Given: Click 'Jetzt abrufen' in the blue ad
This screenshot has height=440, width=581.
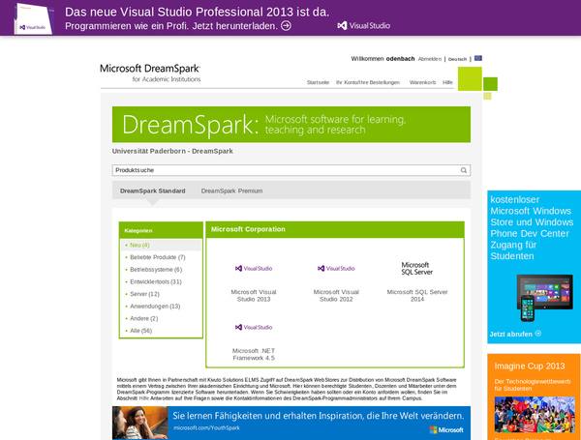Looking at the screenshot, I should [x=514, y=334].
